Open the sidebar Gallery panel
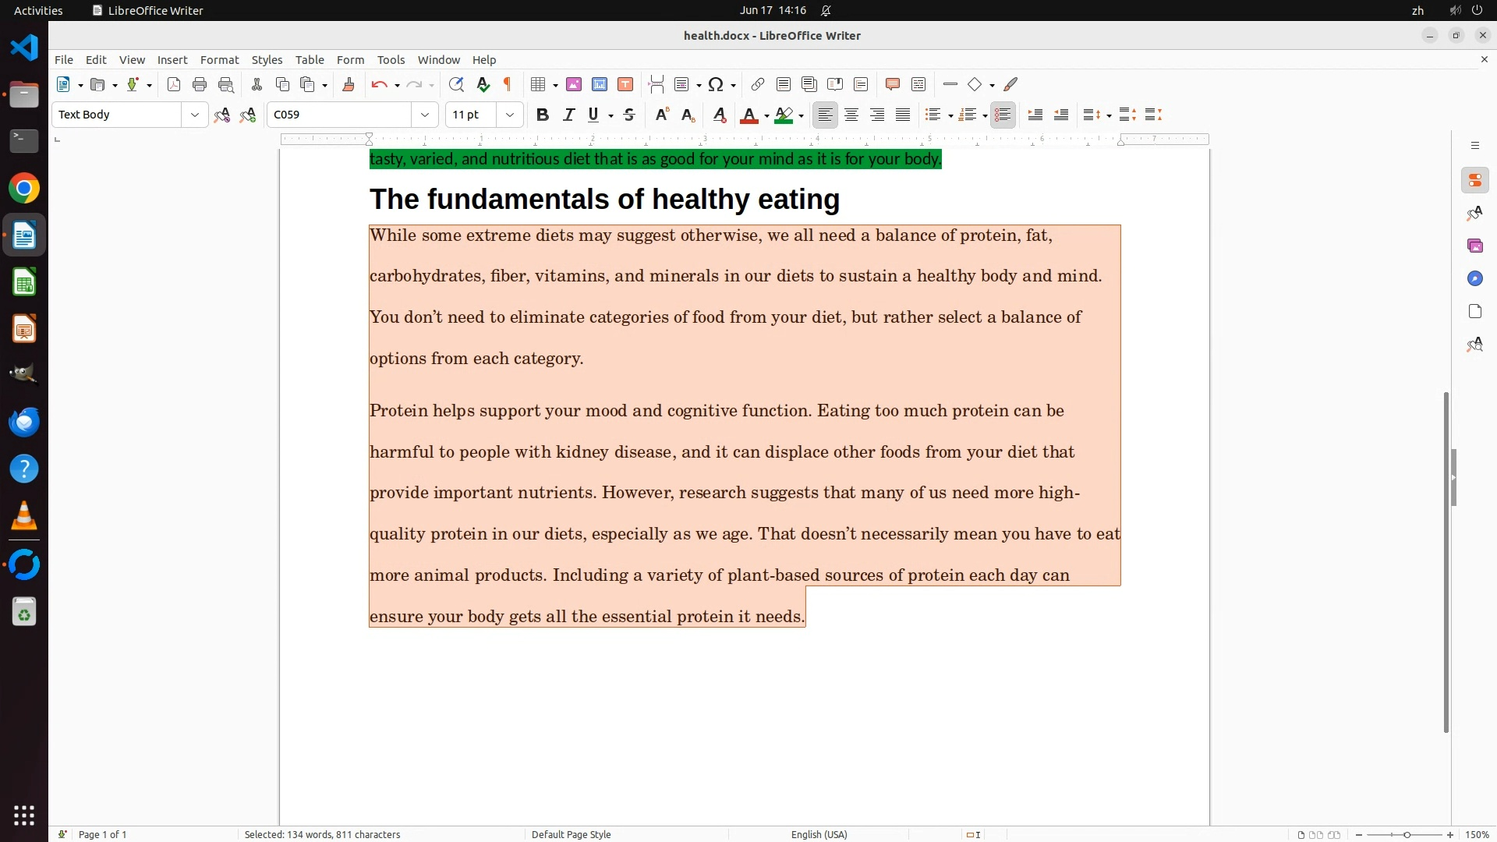The width and height of the screenshot is (1497, 842). pos(1474,246)
